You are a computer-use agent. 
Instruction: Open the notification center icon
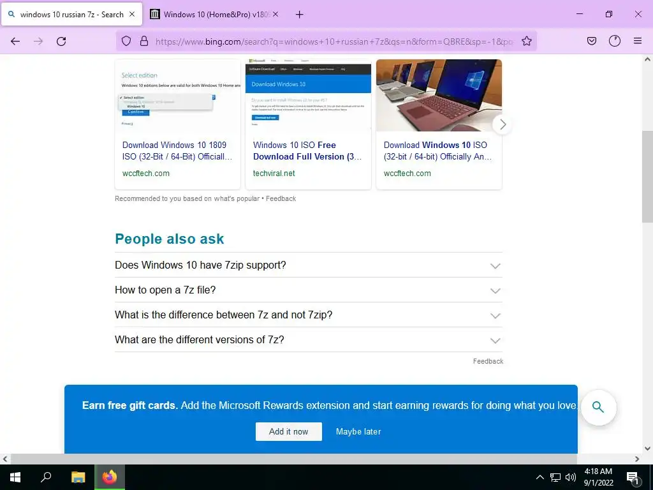click(633, 477)
